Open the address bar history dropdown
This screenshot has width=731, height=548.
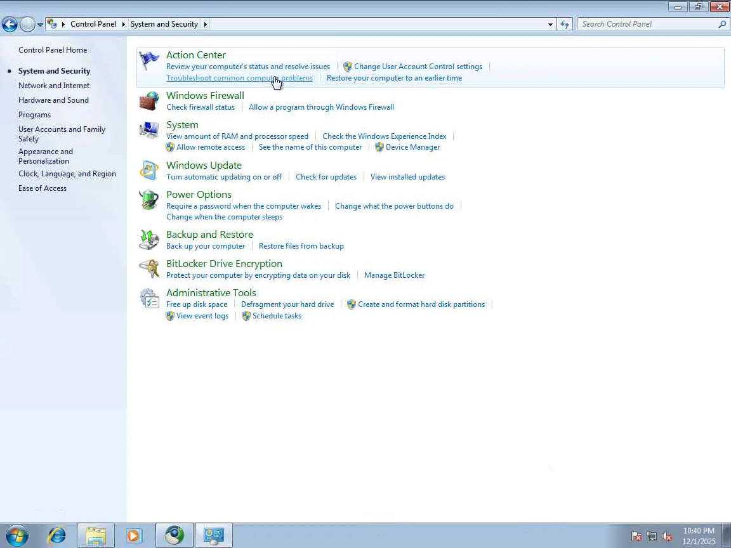point(550,24)
